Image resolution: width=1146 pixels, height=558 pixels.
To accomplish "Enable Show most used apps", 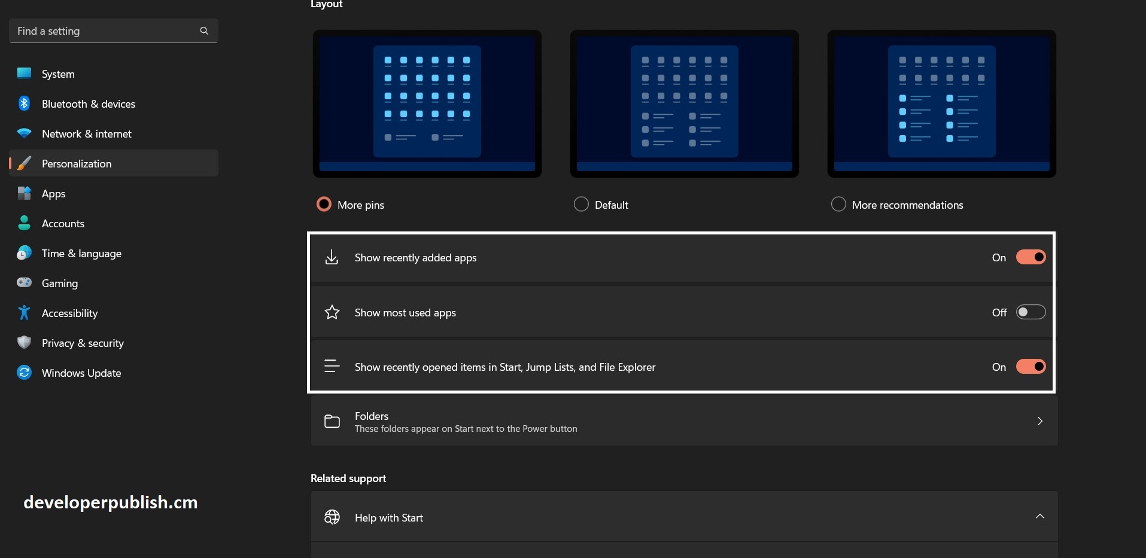I will tap(1030, 312).
